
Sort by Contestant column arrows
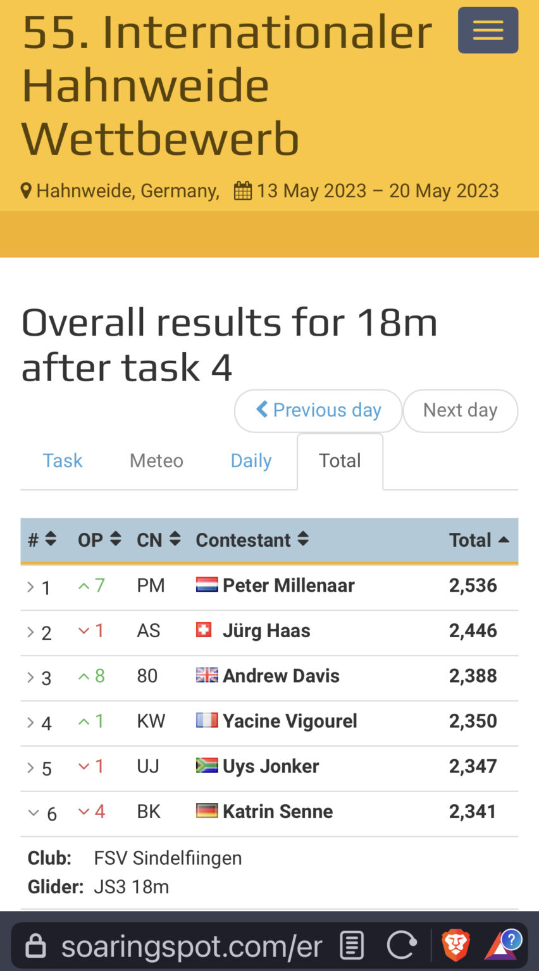tap(303, 539)
